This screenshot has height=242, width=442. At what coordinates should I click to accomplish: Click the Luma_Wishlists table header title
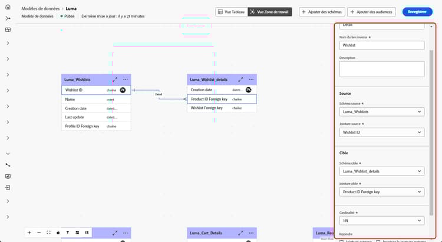[77, 79]
